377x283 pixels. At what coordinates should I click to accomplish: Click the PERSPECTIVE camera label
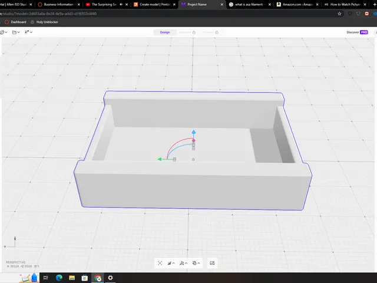coord(16,262)
